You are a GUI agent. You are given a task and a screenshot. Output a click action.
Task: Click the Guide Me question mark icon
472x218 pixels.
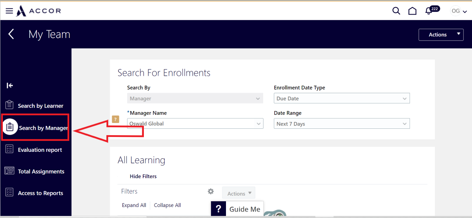coord(219,209)
